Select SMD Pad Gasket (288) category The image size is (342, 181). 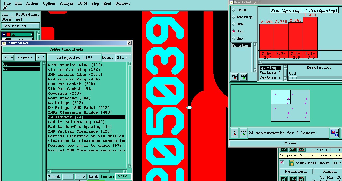click(x=86, y=84)
